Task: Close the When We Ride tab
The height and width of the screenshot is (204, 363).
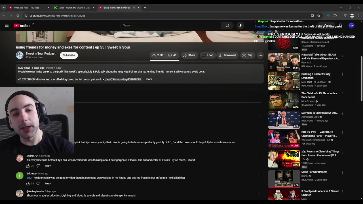Action: [x=48, y=8]
